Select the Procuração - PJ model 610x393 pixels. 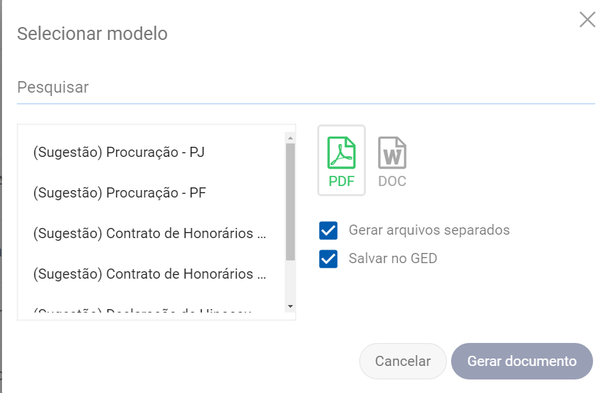click(119, 152)
